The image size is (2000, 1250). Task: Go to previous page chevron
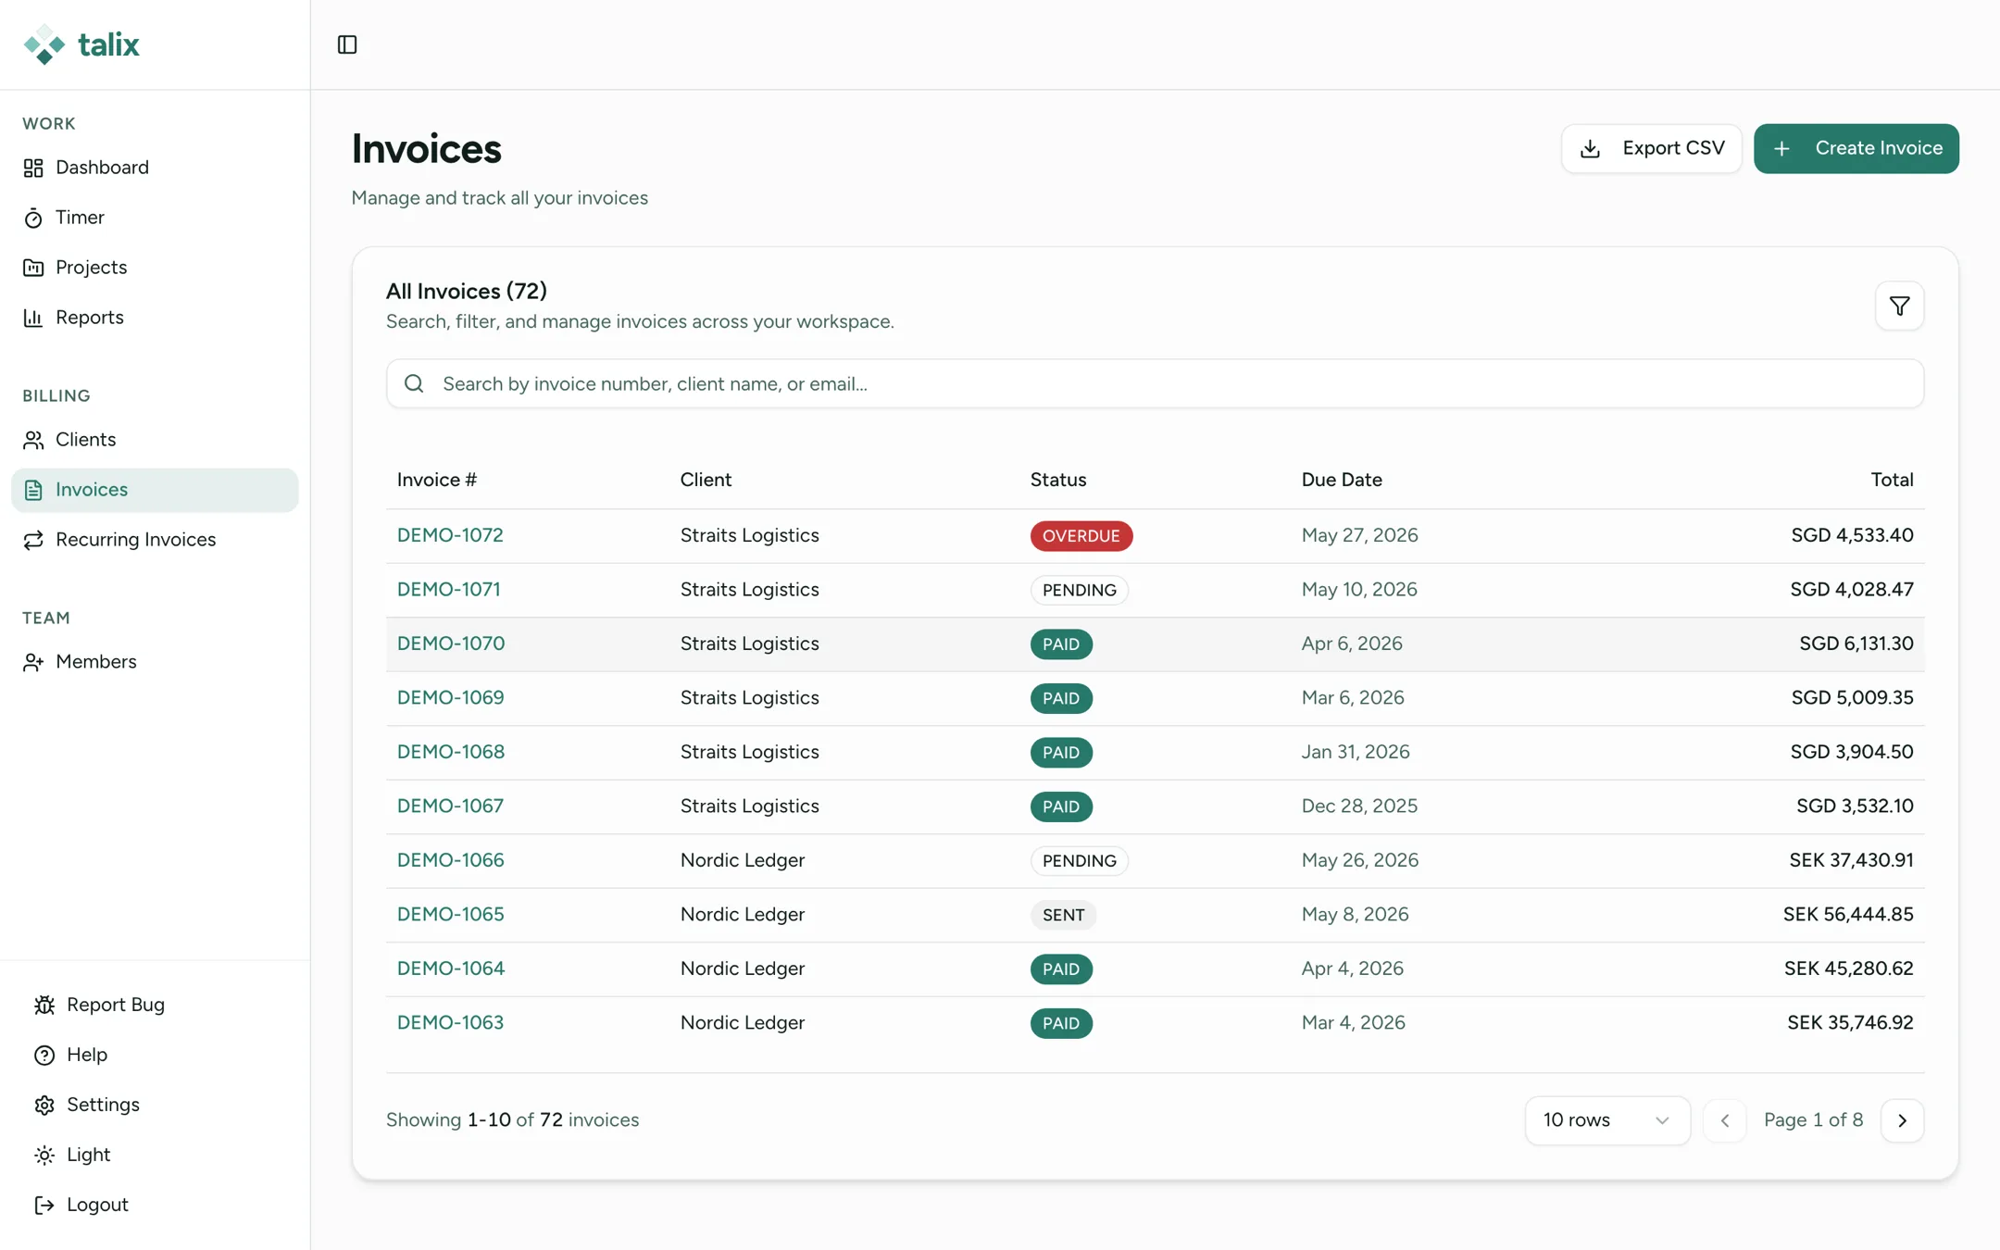1724,1120
